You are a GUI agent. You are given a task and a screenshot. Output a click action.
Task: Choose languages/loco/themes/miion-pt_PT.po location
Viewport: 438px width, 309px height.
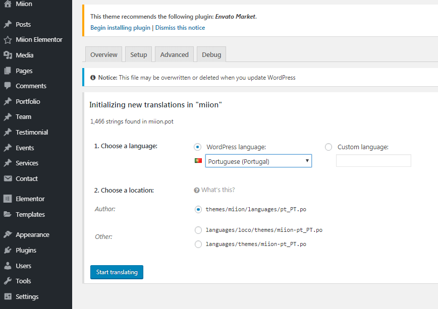(x=198, y=230)
